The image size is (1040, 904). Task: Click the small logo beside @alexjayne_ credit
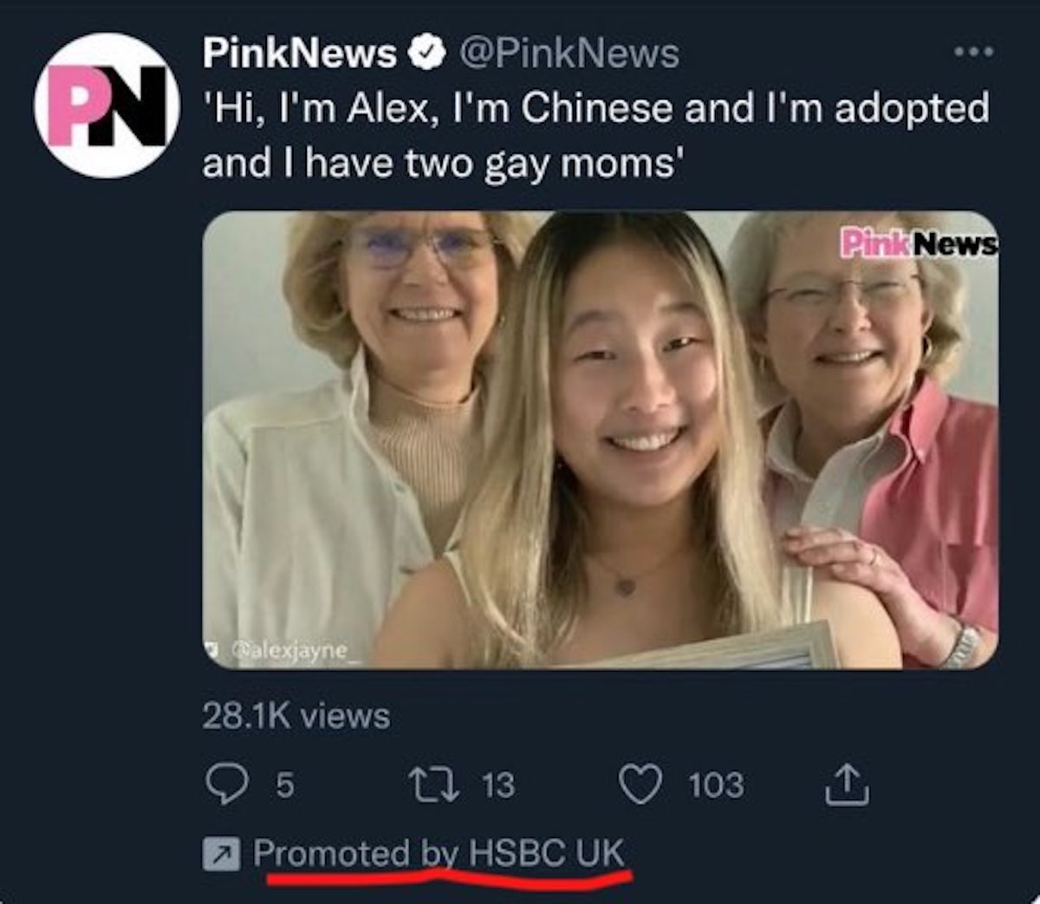coord(212,648)
